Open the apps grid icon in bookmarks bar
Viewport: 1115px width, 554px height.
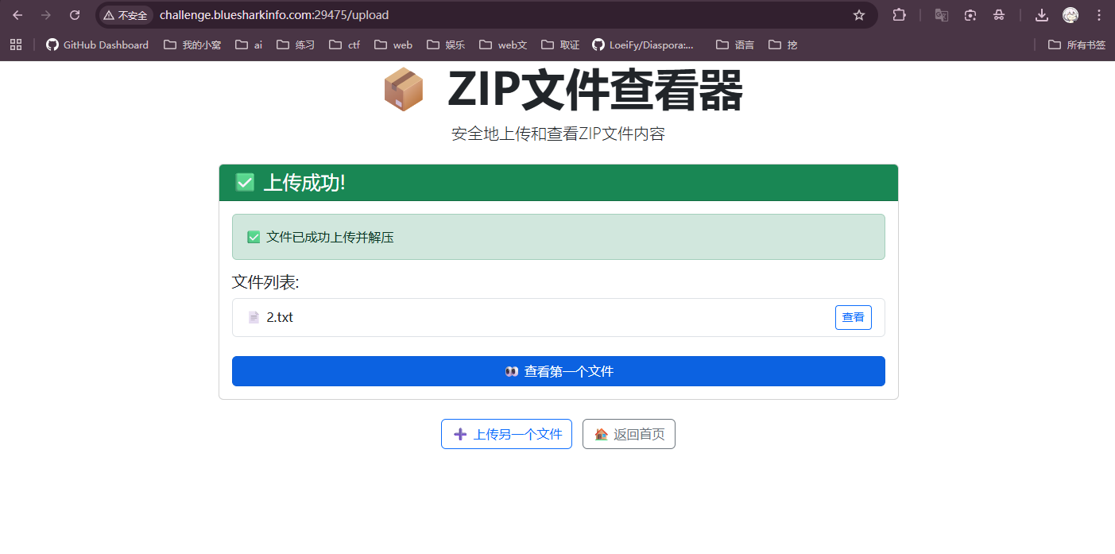16,45
